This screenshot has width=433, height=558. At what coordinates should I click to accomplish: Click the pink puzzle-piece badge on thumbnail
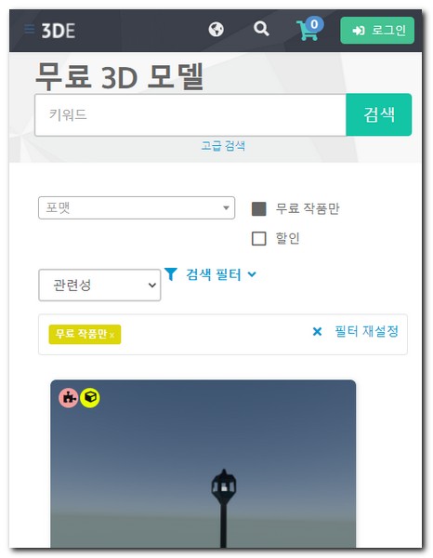[x=69, y=397]
